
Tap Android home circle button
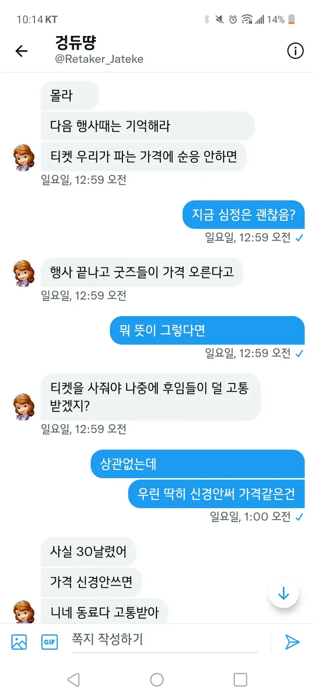[157, 679]
